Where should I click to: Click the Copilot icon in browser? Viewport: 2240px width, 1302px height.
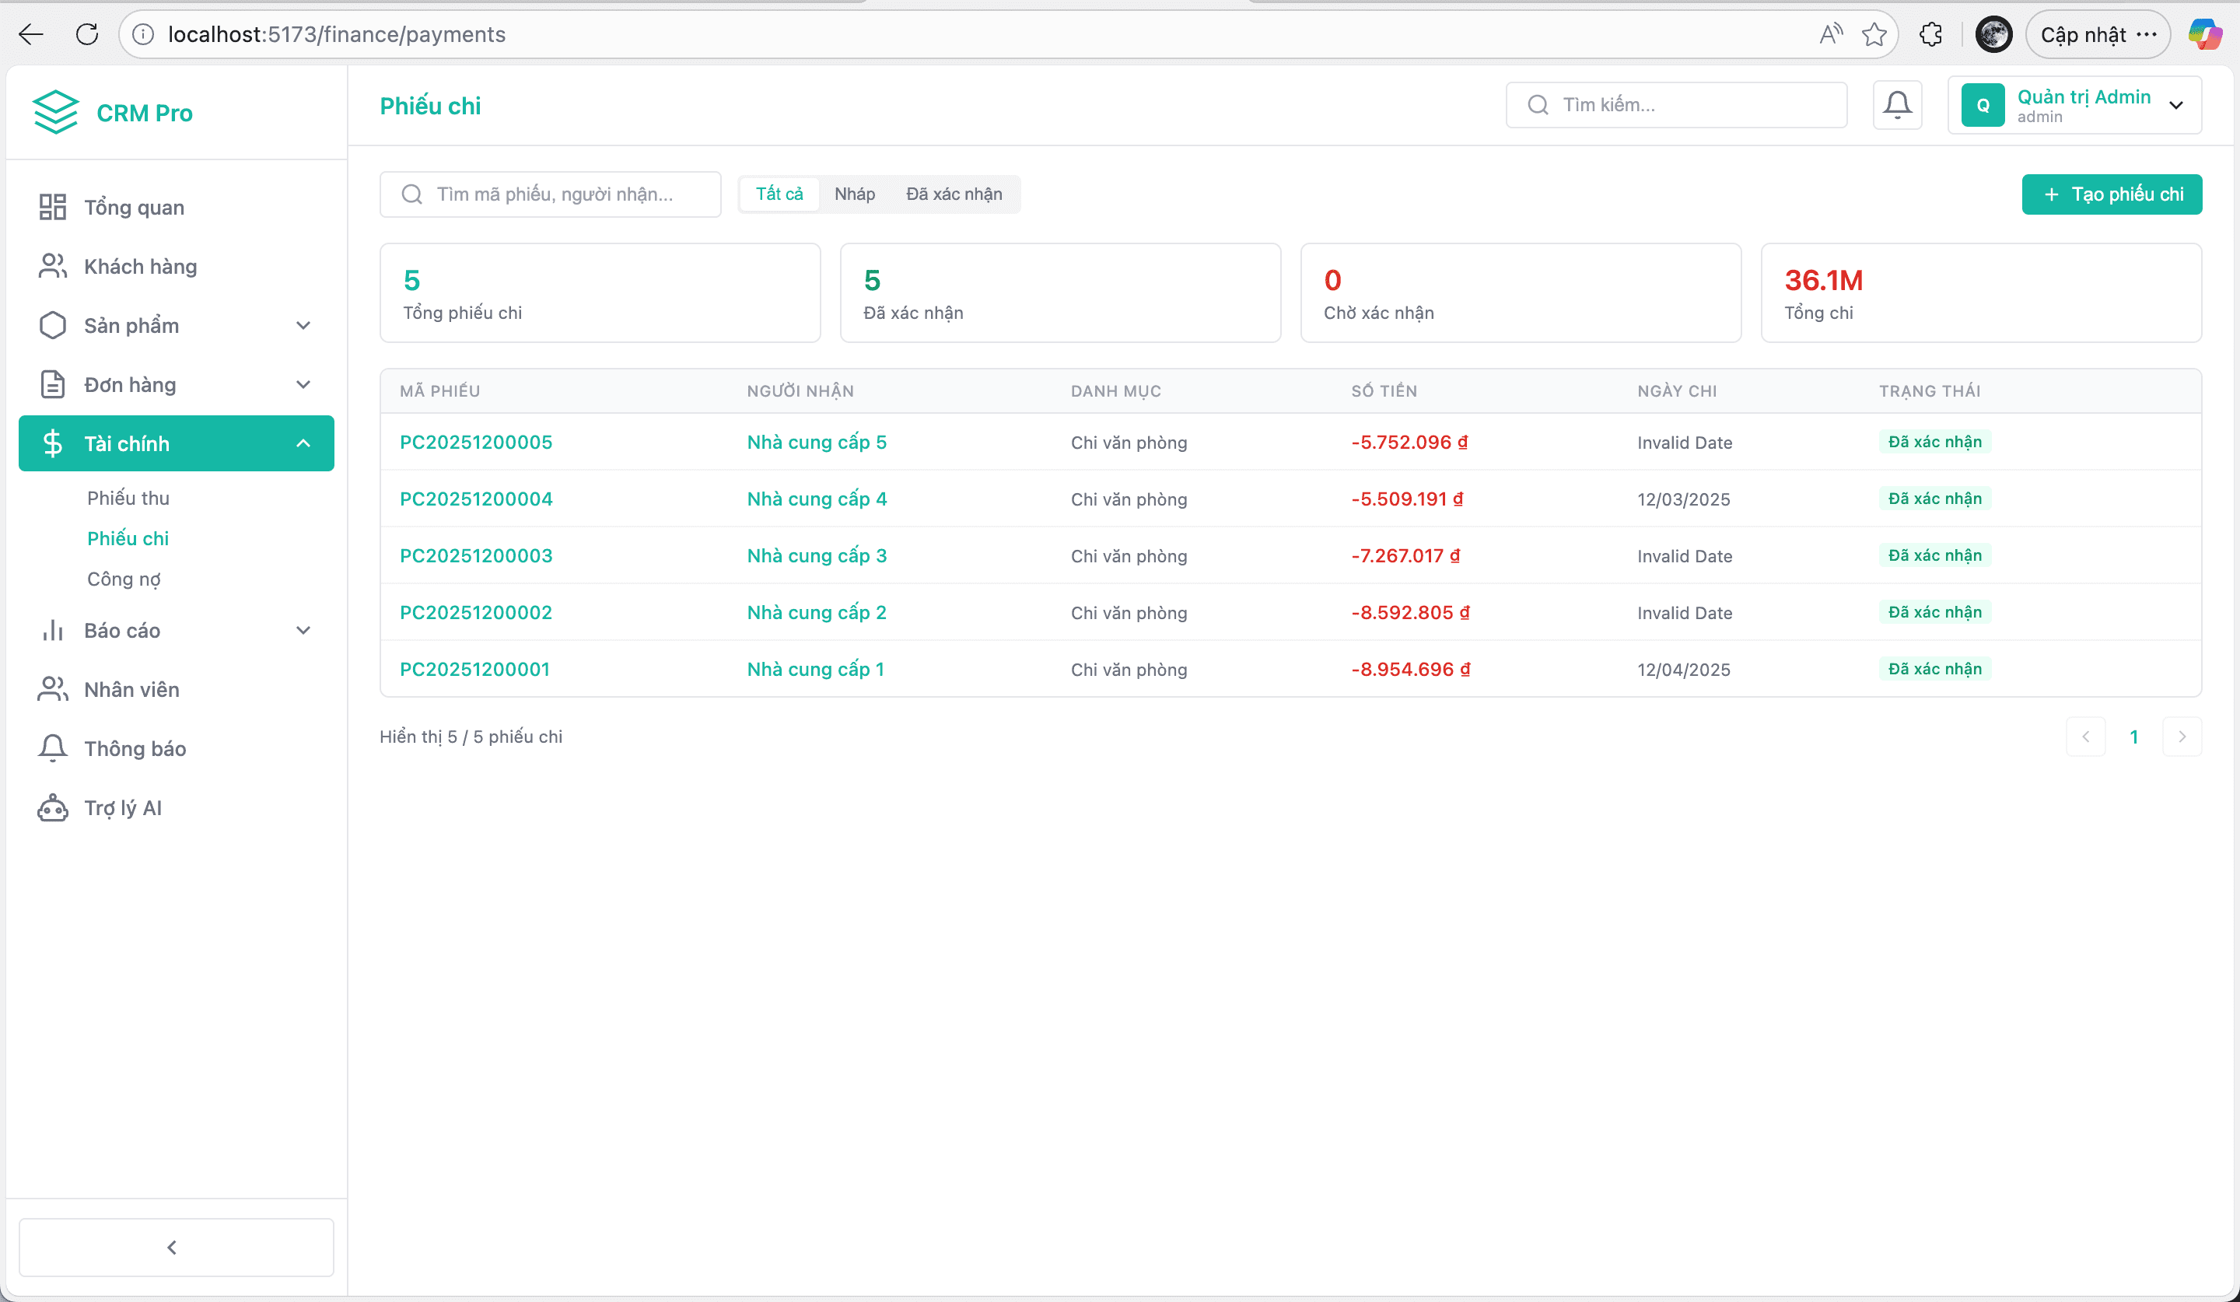coord(2204,35)
